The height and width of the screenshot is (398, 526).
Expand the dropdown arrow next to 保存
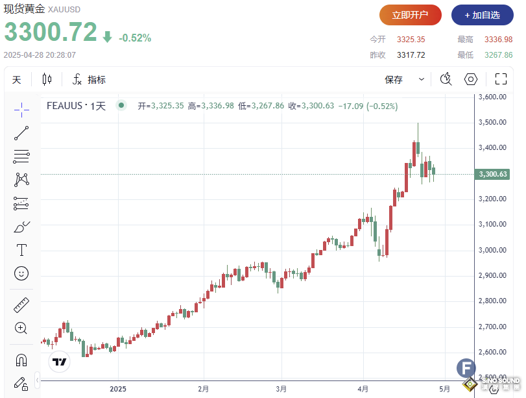[x=422, y=80]
